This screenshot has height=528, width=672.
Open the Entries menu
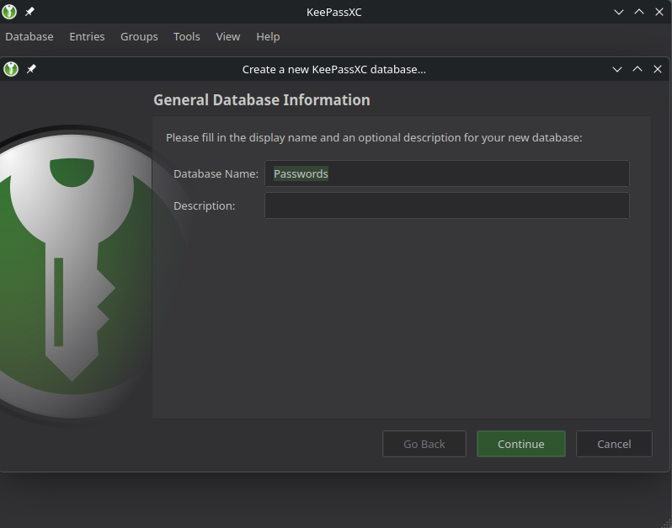(x=87, y=37)
